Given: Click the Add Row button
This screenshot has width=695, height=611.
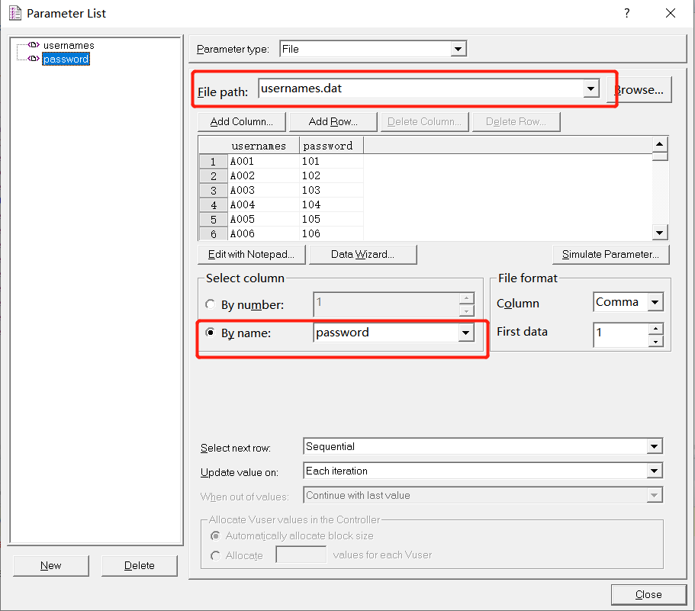Looking at the screenshot, I should point(333,121).
